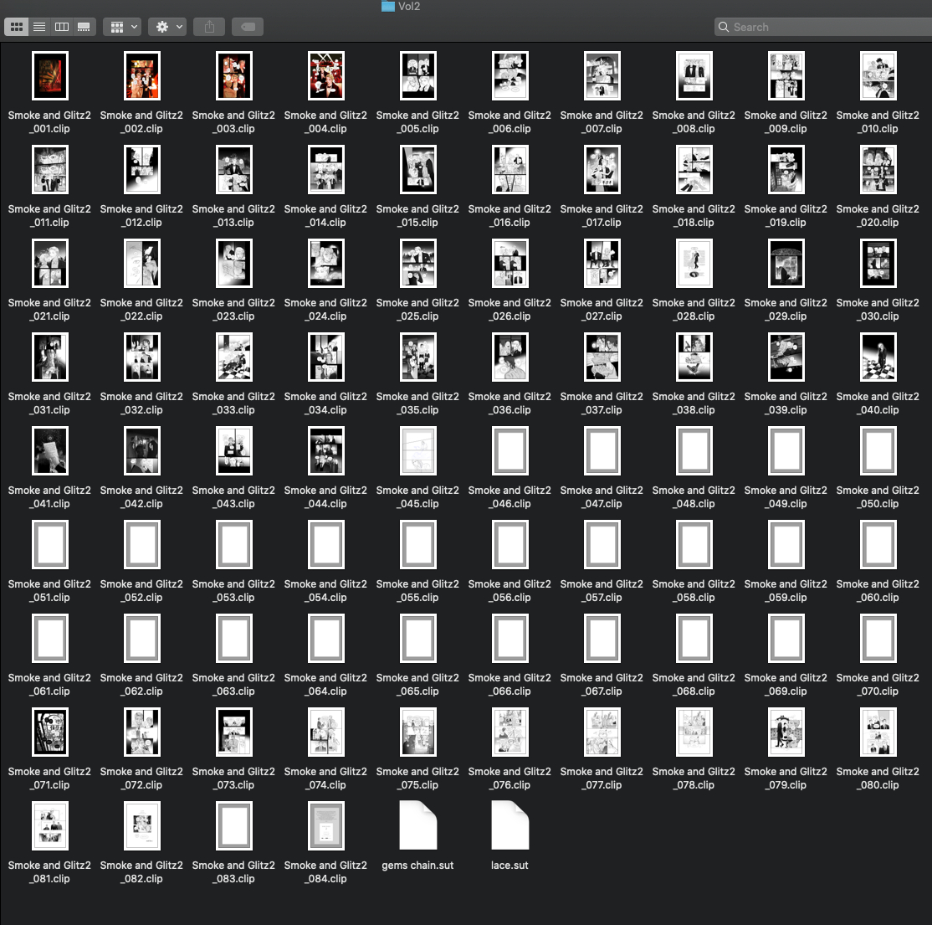Open the gear action menu

tap(167, 27)
